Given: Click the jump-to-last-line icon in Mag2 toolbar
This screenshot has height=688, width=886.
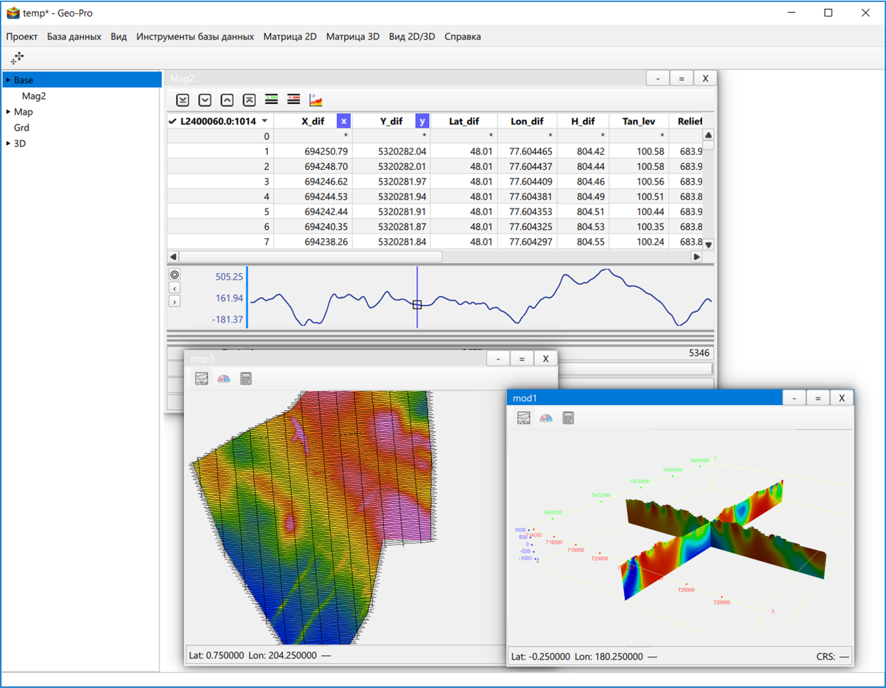Looking at the screenshot, I should 183,100.
